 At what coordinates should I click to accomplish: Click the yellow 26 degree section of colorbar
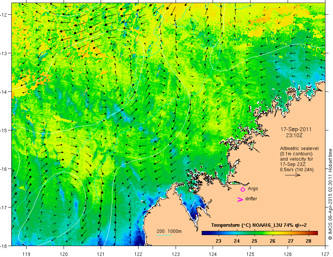coord(272,233)
